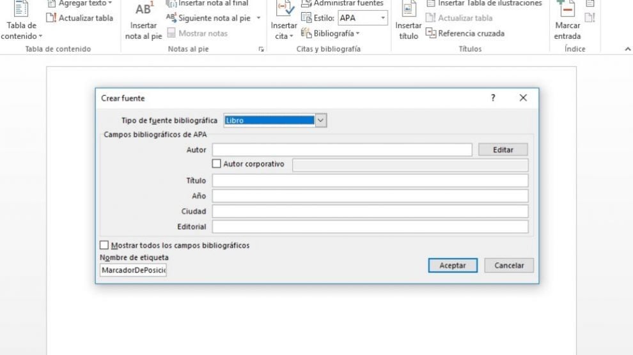This screenshot has height=355, width=633.
Task: Expand the Estilo APA dropdown
Action: pyautogui.click(x=383, y=18)
